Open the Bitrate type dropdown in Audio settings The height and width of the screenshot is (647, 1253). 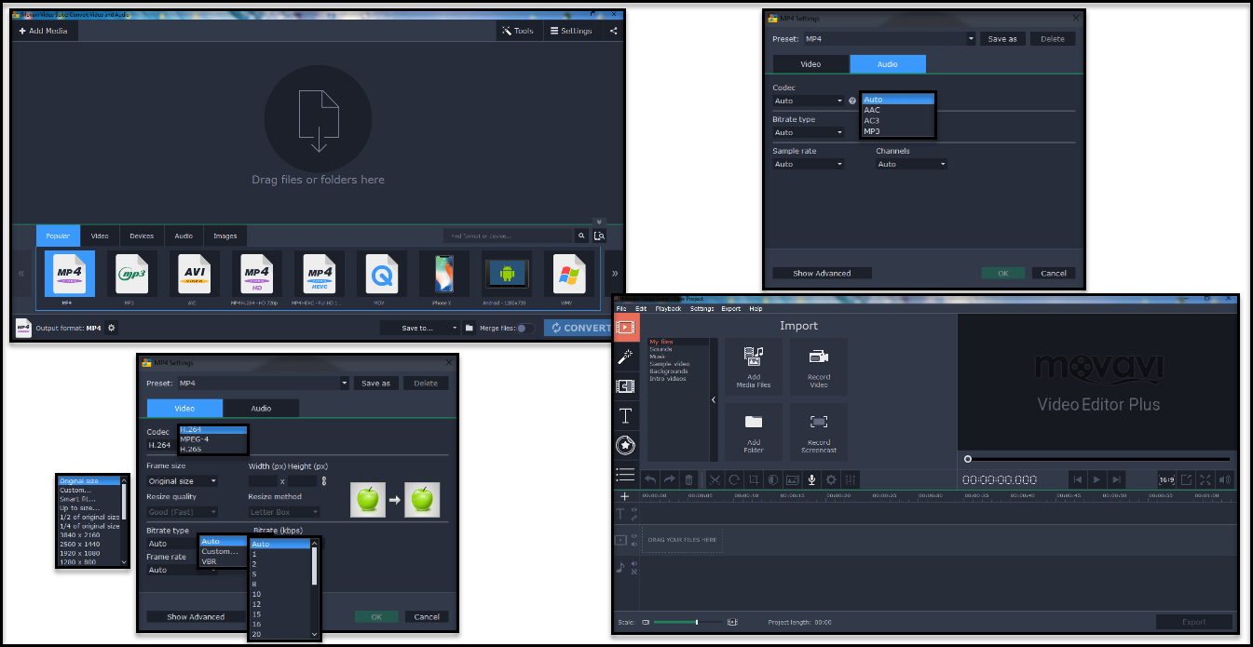[809, 132]
